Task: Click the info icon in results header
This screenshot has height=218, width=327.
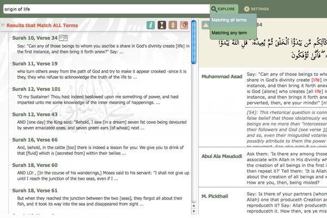Action: click(x=150, y=25)
